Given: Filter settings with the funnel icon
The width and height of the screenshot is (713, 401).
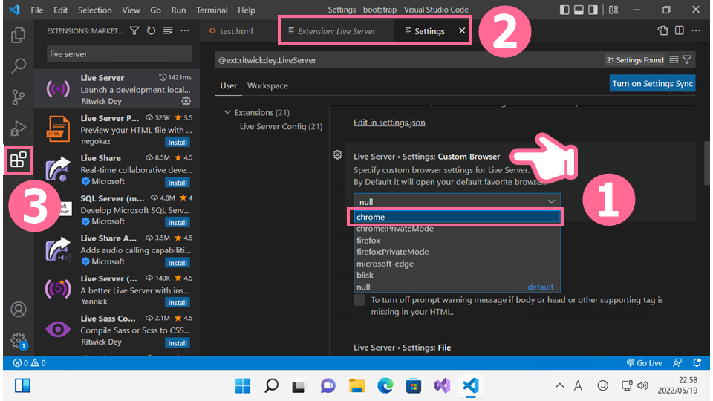Looking at the screenshot, I should (x=687, y=60).
